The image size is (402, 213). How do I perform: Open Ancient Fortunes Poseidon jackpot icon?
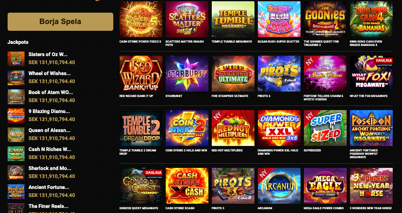pyautogui.click(x=16, y=191)
